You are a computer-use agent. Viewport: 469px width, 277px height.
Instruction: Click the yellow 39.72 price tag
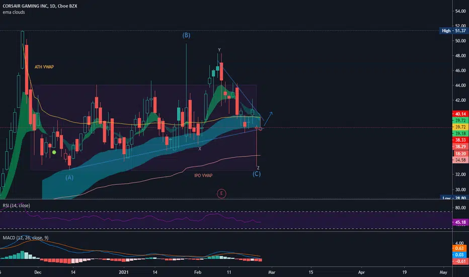(x=460, y=127)
